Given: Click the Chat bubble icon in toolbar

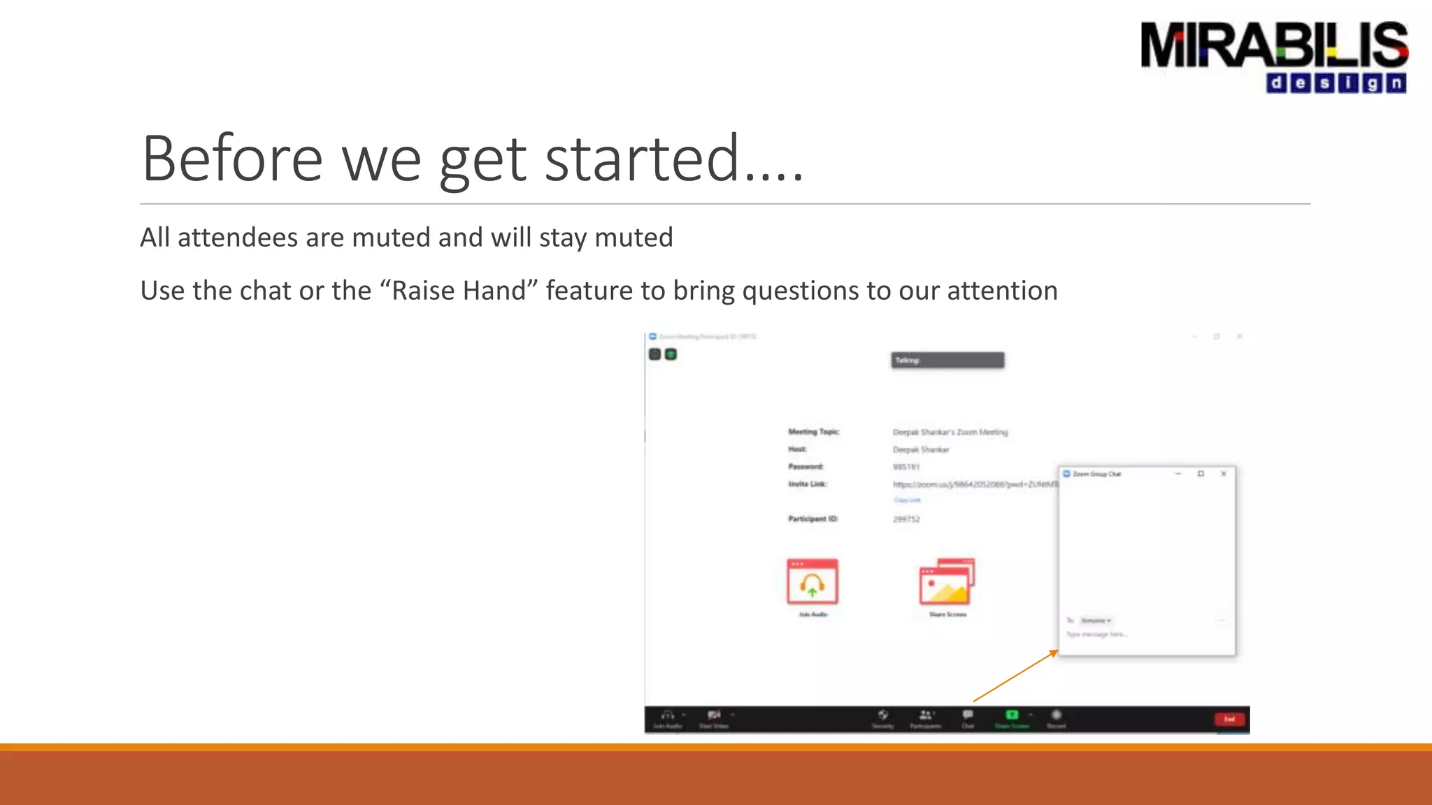Looking at the screenshot, I should coord(968,715).
